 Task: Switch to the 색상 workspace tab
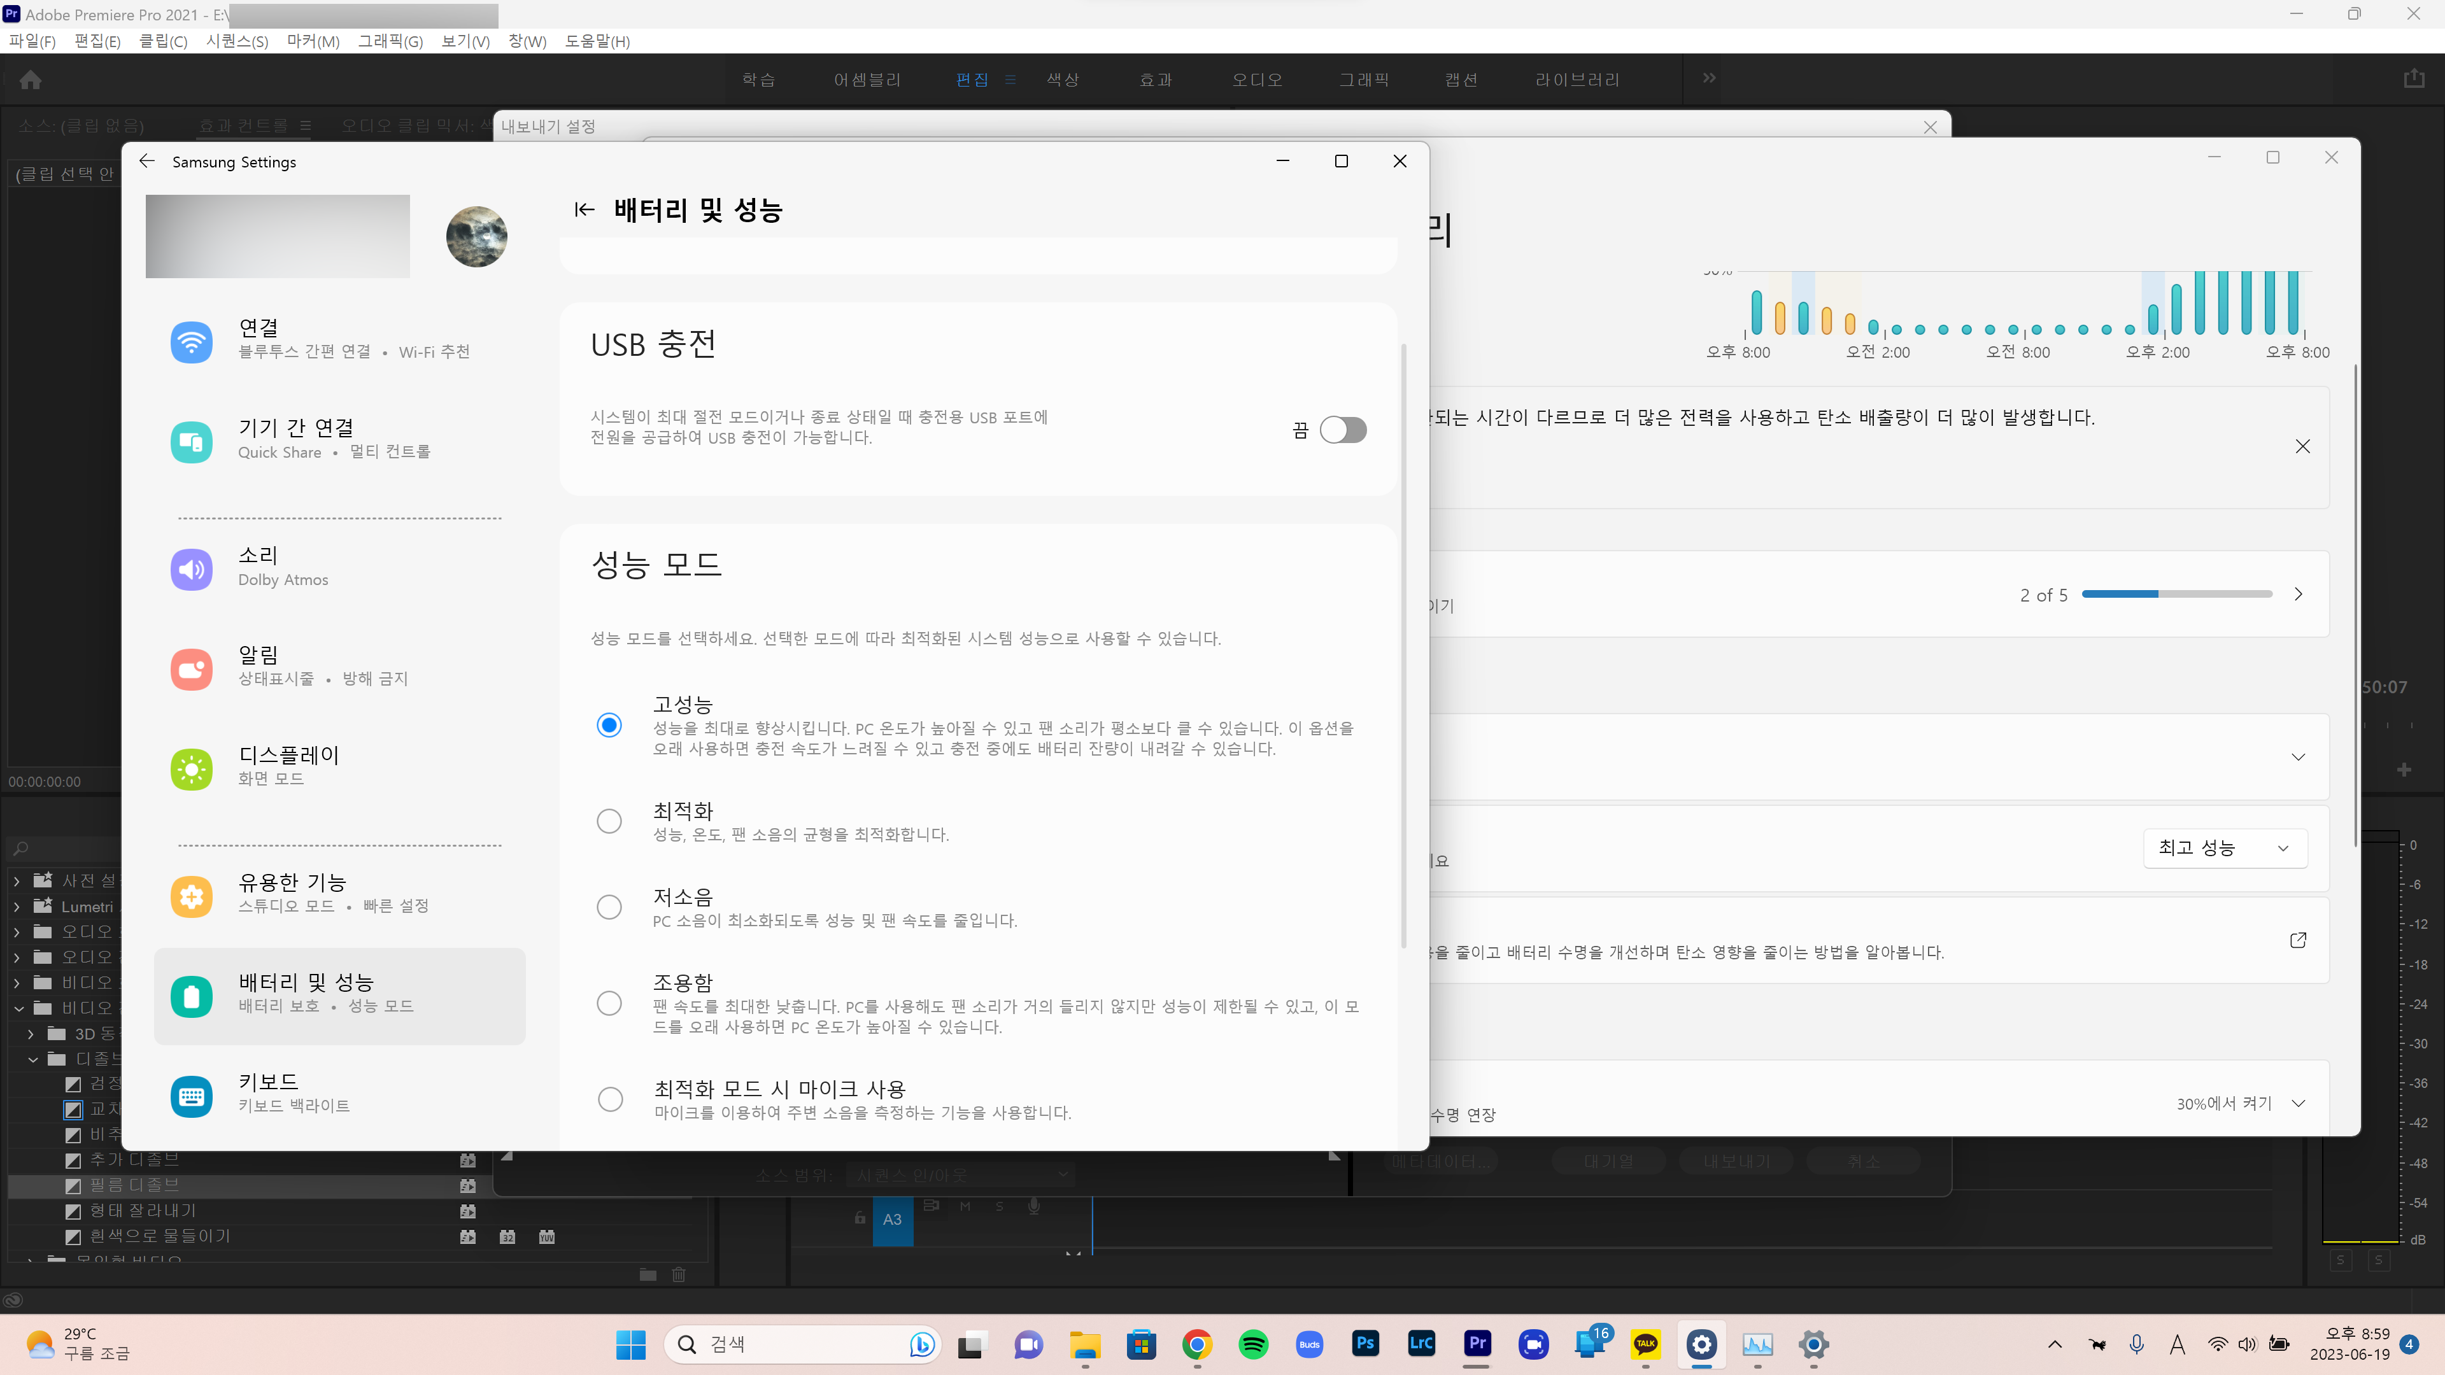click(x=1062, y=80)
